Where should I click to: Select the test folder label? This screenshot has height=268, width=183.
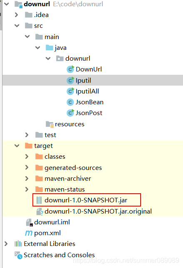coord(50,135)
